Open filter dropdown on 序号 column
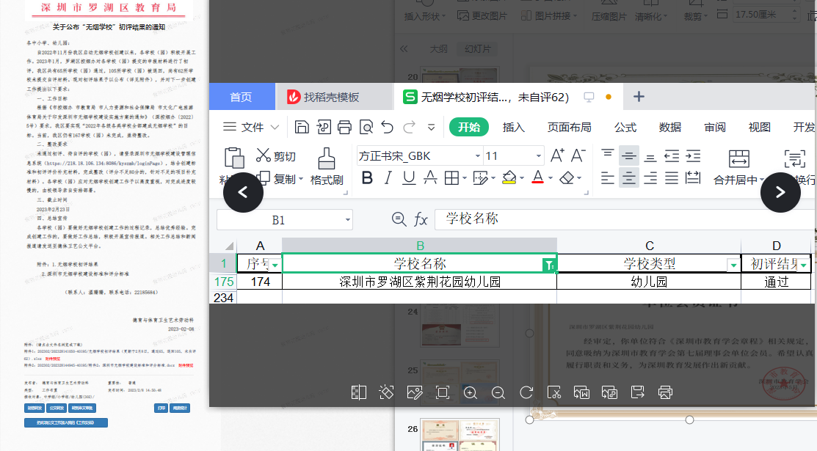 pyautogui.click(x=275, y=265)
